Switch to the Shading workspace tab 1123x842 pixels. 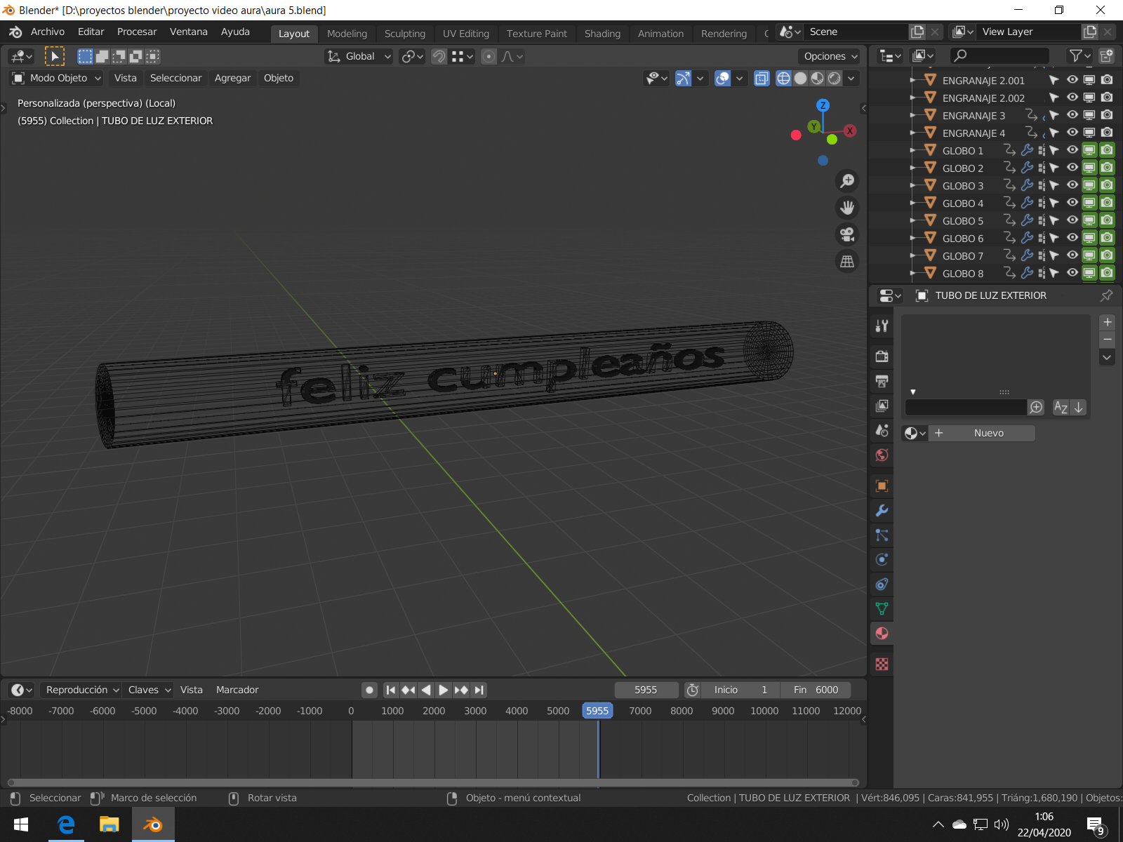[602, 34]
